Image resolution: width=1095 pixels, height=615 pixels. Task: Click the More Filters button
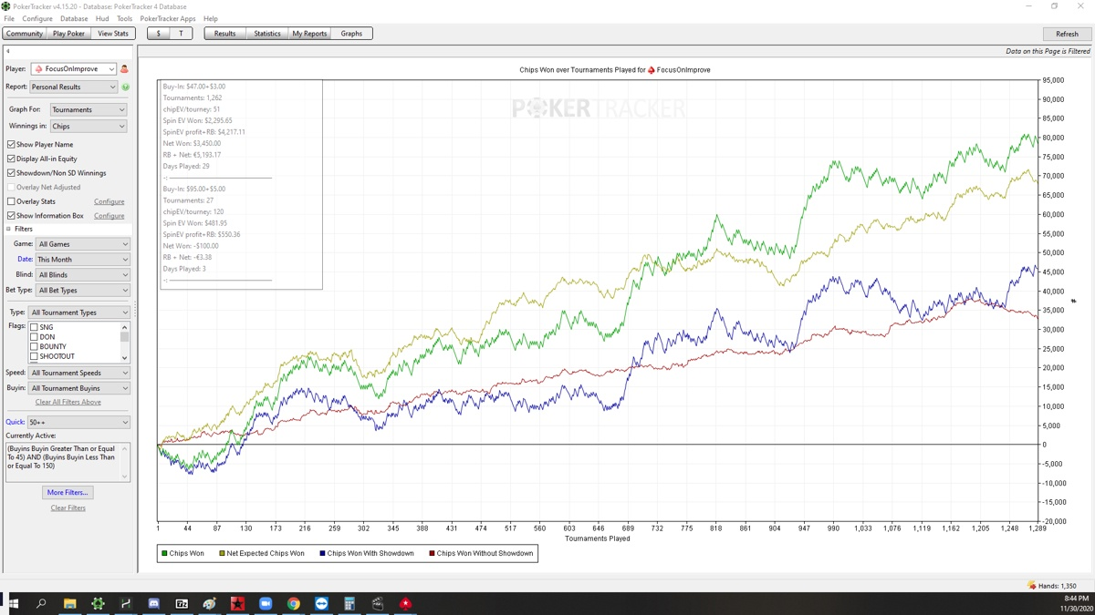68,493
